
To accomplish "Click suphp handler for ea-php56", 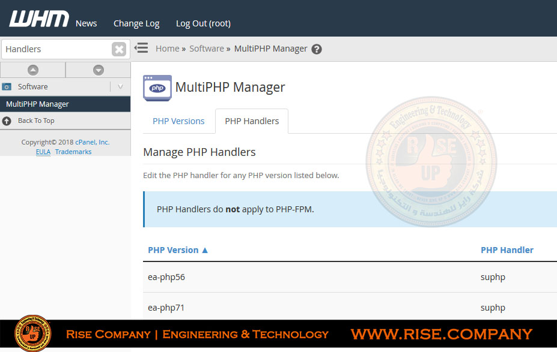I will click(493, 277).
